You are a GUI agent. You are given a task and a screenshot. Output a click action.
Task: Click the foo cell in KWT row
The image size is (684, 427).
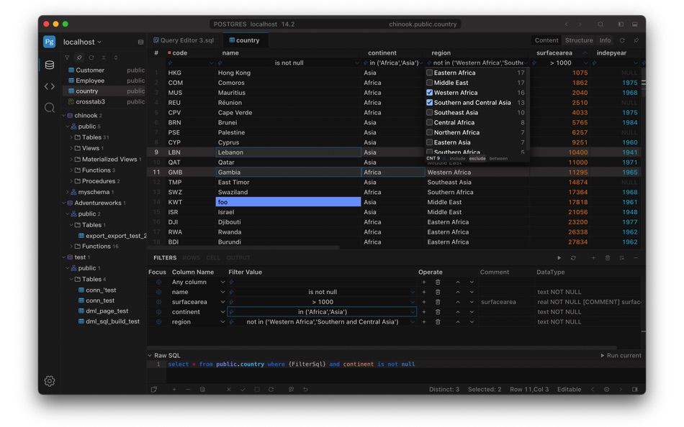pyautogui.click(x=288, y=202)
